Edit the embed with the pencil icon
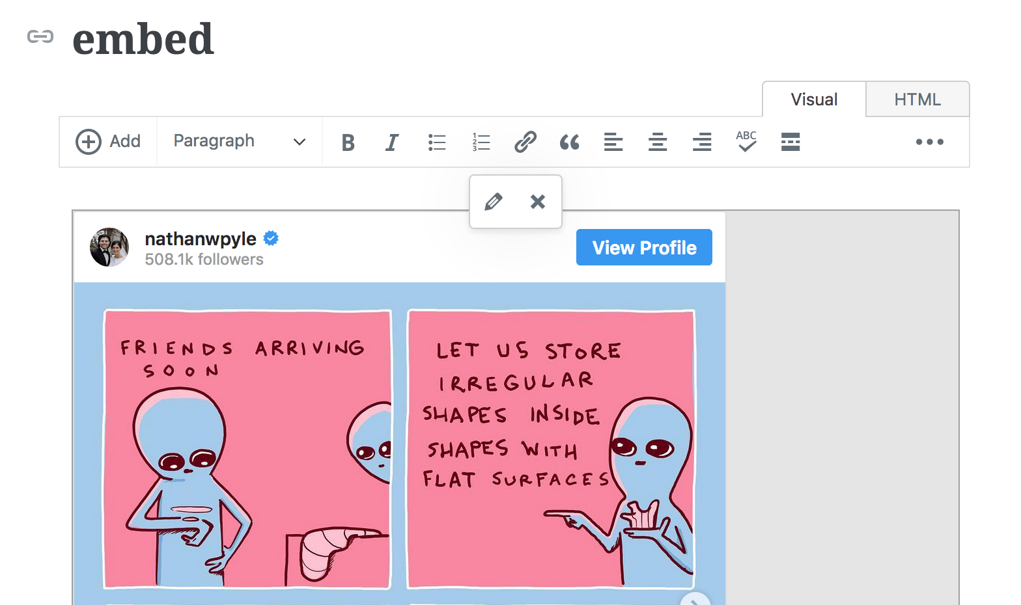 coord(494,202)
